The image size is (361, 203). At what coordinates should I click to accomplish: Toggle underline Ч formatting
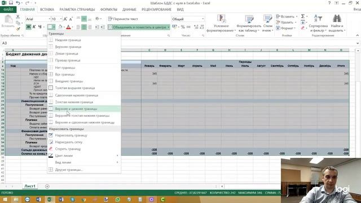pos(39,27)
